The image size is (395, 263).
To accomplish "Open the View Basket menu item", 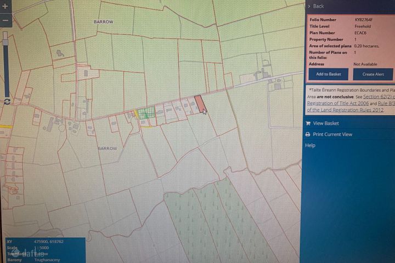I will click(x=325, y=123).
